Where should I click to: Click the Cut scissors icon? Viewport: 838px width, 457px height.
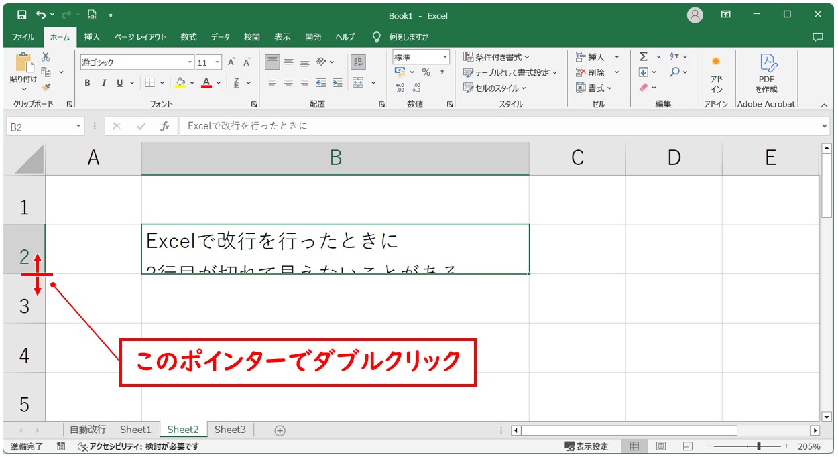(46, 57)
